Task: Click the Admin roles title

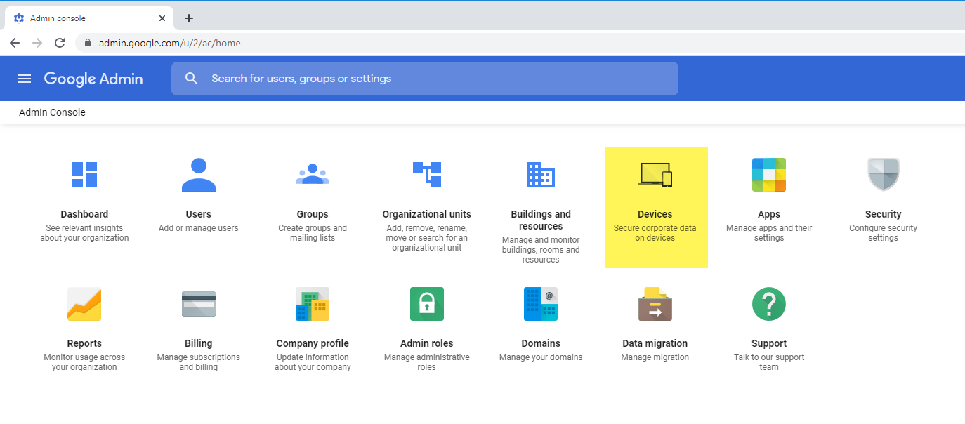Action: coord(427,343)
